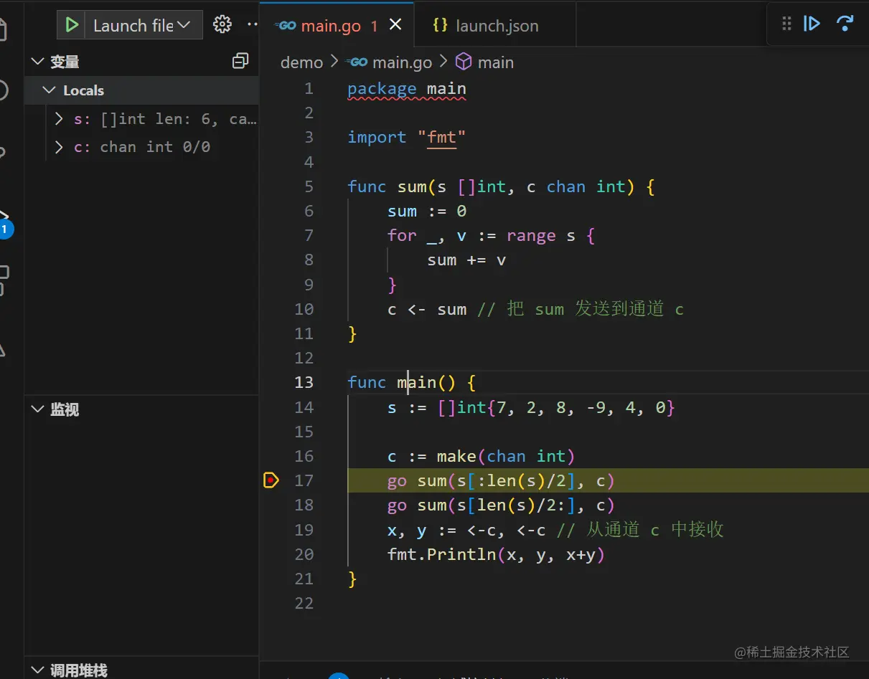
Task: Continue execution in debug toolbar
Action: pos(812,24)
